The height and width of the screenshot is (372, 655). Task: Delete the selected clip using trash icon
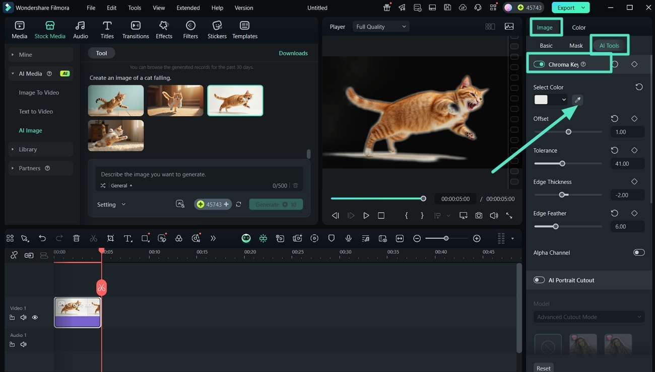coord(77,238)
